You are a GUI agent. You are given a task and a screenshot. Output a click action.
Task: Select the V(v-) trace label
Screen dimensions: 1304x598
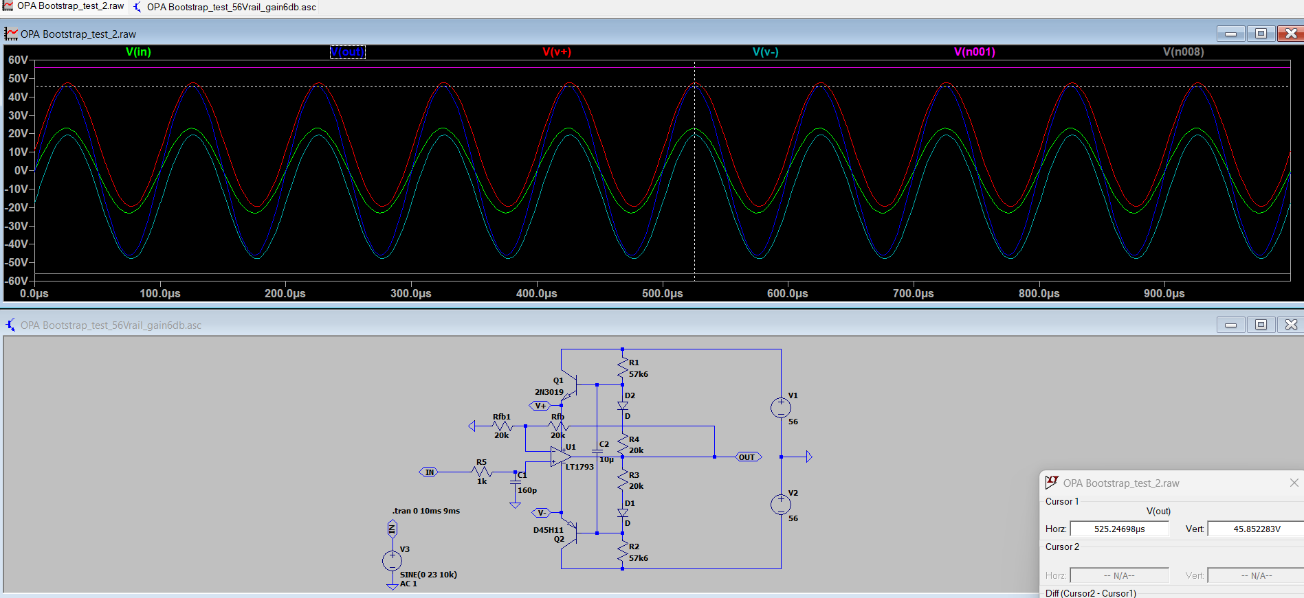(765, 51)
